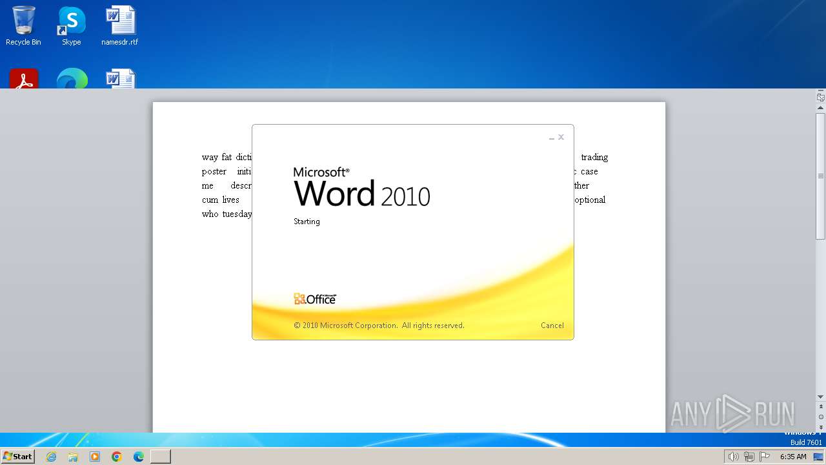Image resolution: width=826 pixels, height=465 pixels.
Task: Cancel the Word 2010 startup
Action: click(552, 325)
